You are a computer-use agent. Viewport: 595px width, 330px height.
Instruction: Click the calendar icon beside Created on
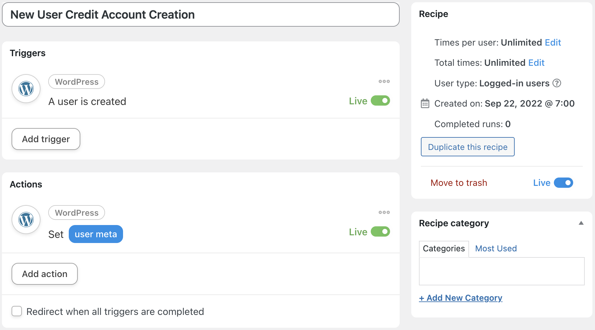[x=425, y=103]
